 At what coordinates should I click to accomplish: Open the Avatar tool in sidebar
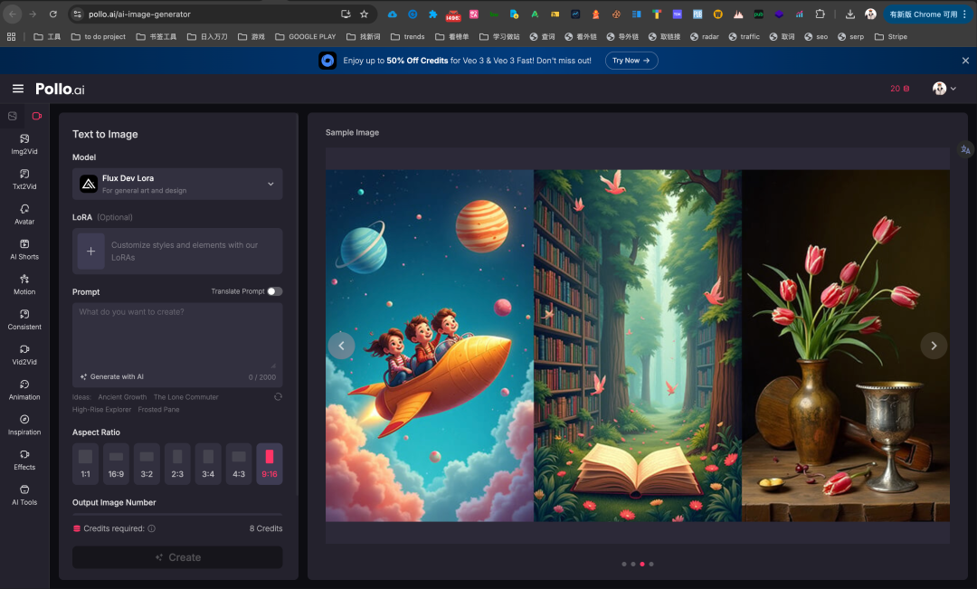(24, 214)
